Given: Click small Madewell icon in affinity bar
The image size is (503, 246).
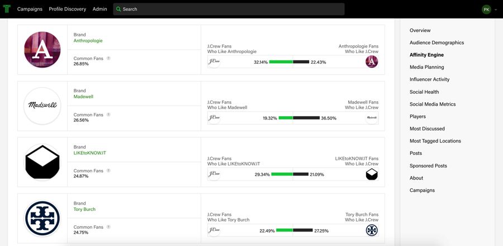Looking at the screenshot, I should point(372,118).
